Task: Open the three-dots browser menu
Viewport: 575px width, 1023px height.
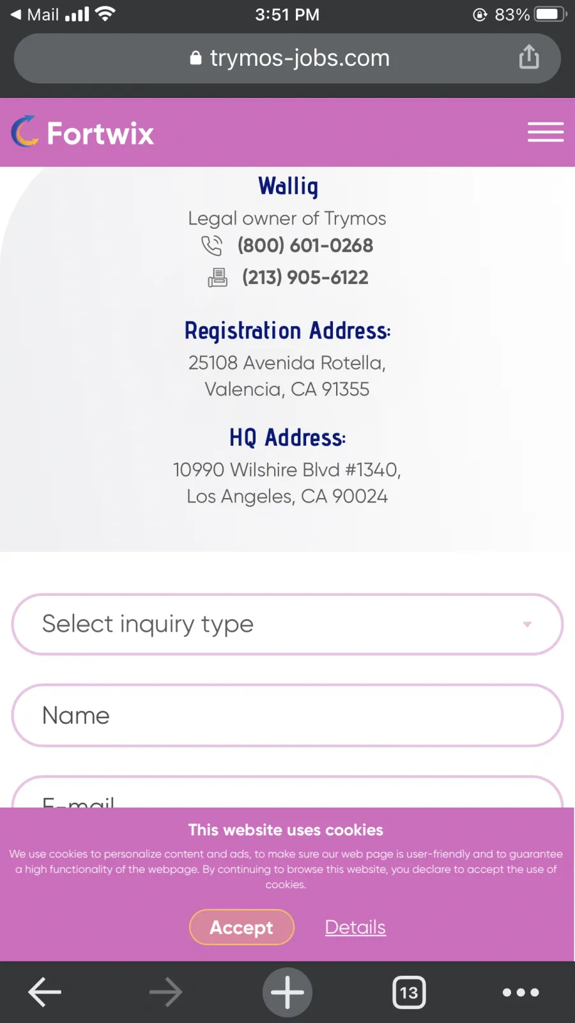Action: (x=521, y=992)
